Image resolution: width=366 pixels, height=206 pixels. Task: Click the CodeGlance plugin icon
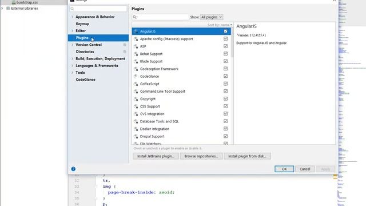[136, 76]
